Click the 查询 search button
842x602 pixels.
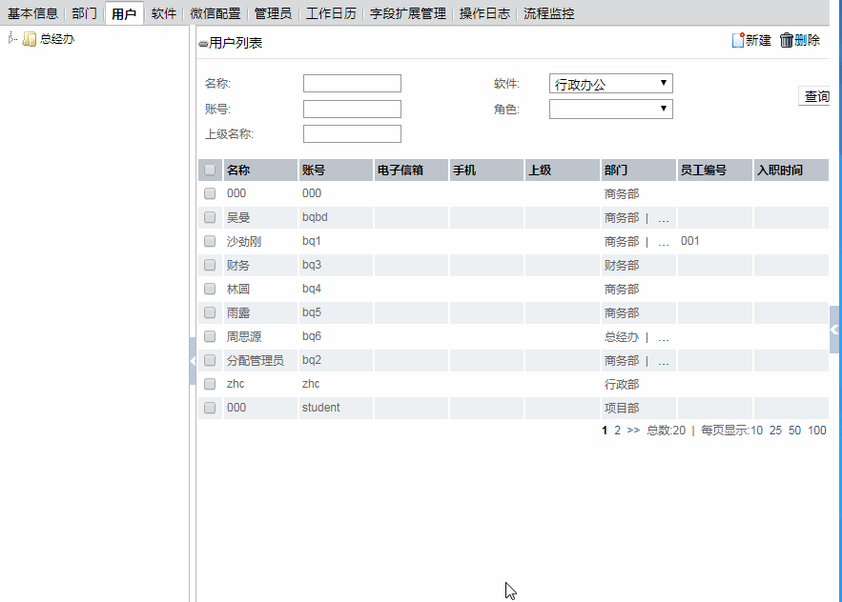pos(815,96)
